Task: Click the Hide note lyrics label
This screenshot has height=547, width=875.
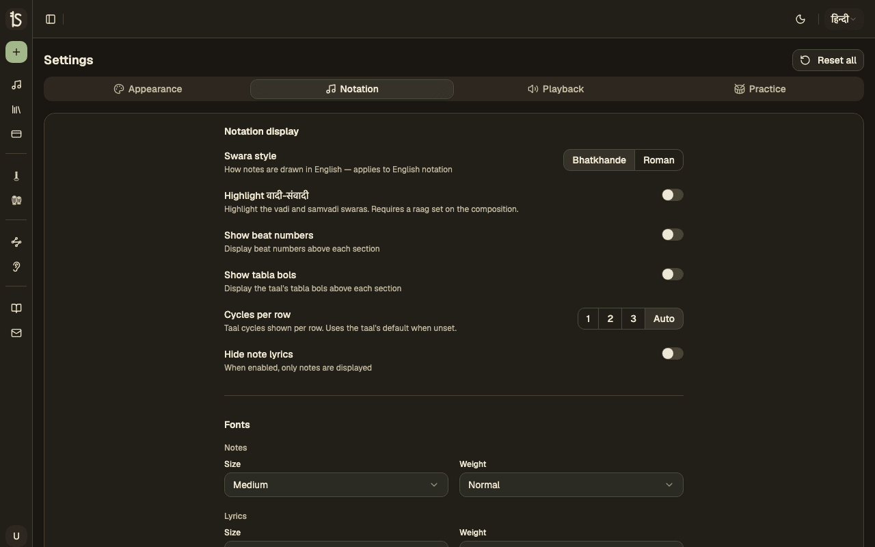Action: coord(258,354)
